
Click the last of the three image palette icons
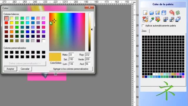pos(178,19)
